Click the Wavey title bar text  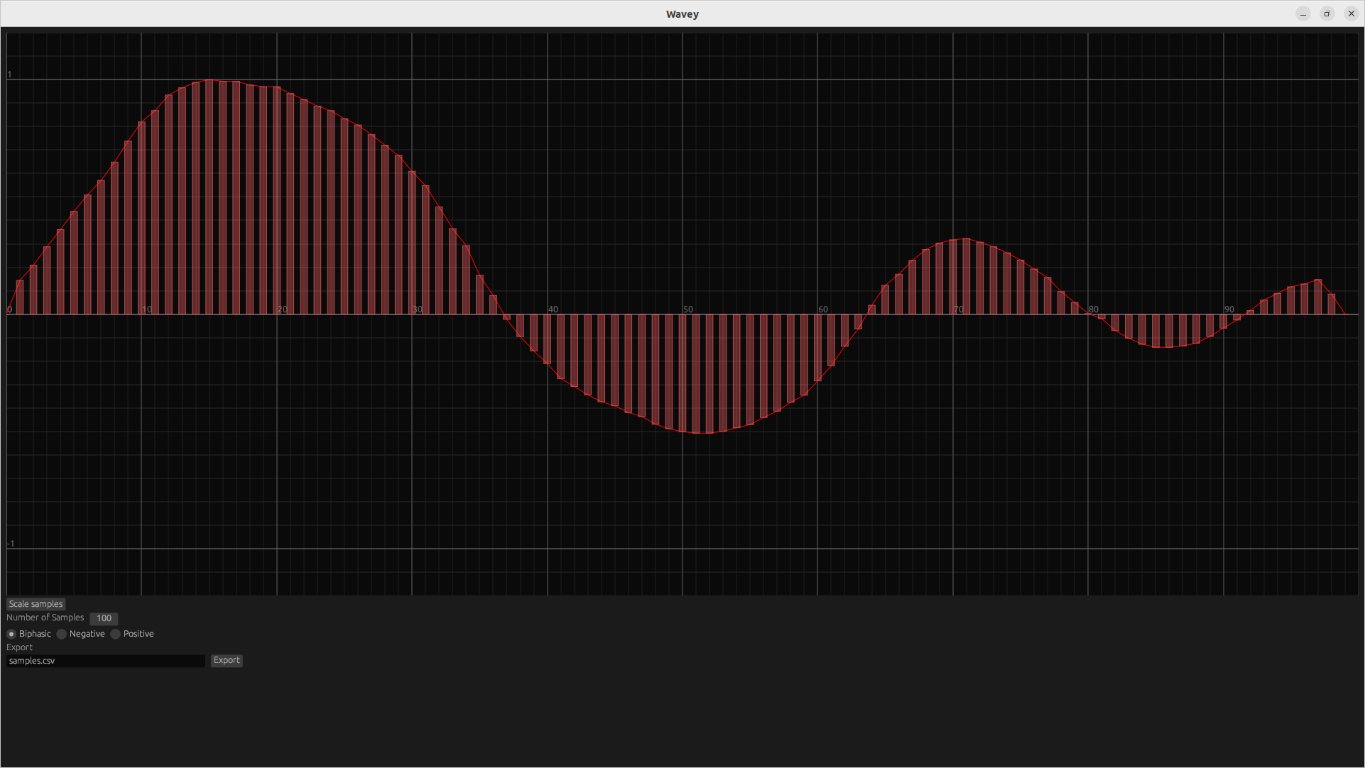(x=682, y=14)
